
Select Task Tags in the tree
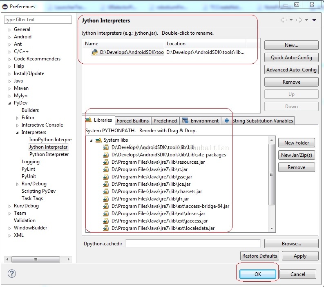[x=32, y=198]
